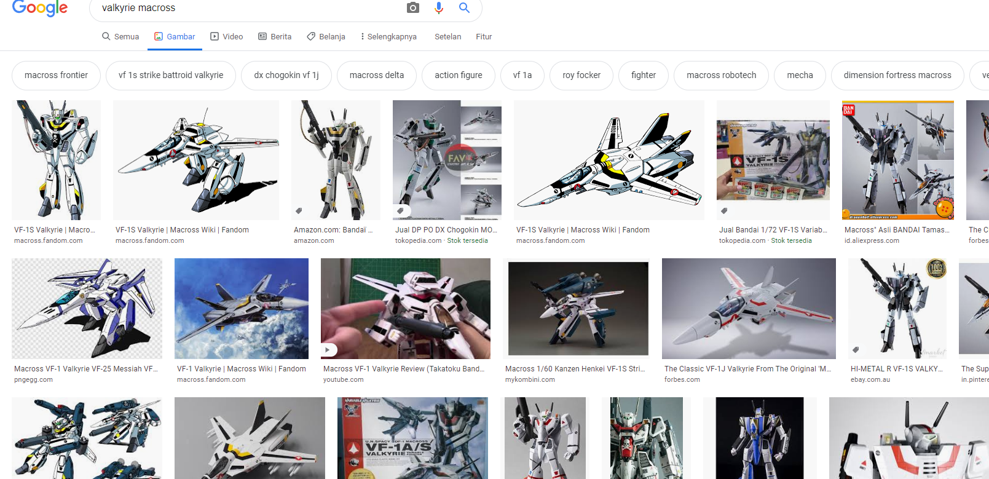989x479 pixels.
Task: Click the pngegg.com source text
Action: tap(33, 380)
